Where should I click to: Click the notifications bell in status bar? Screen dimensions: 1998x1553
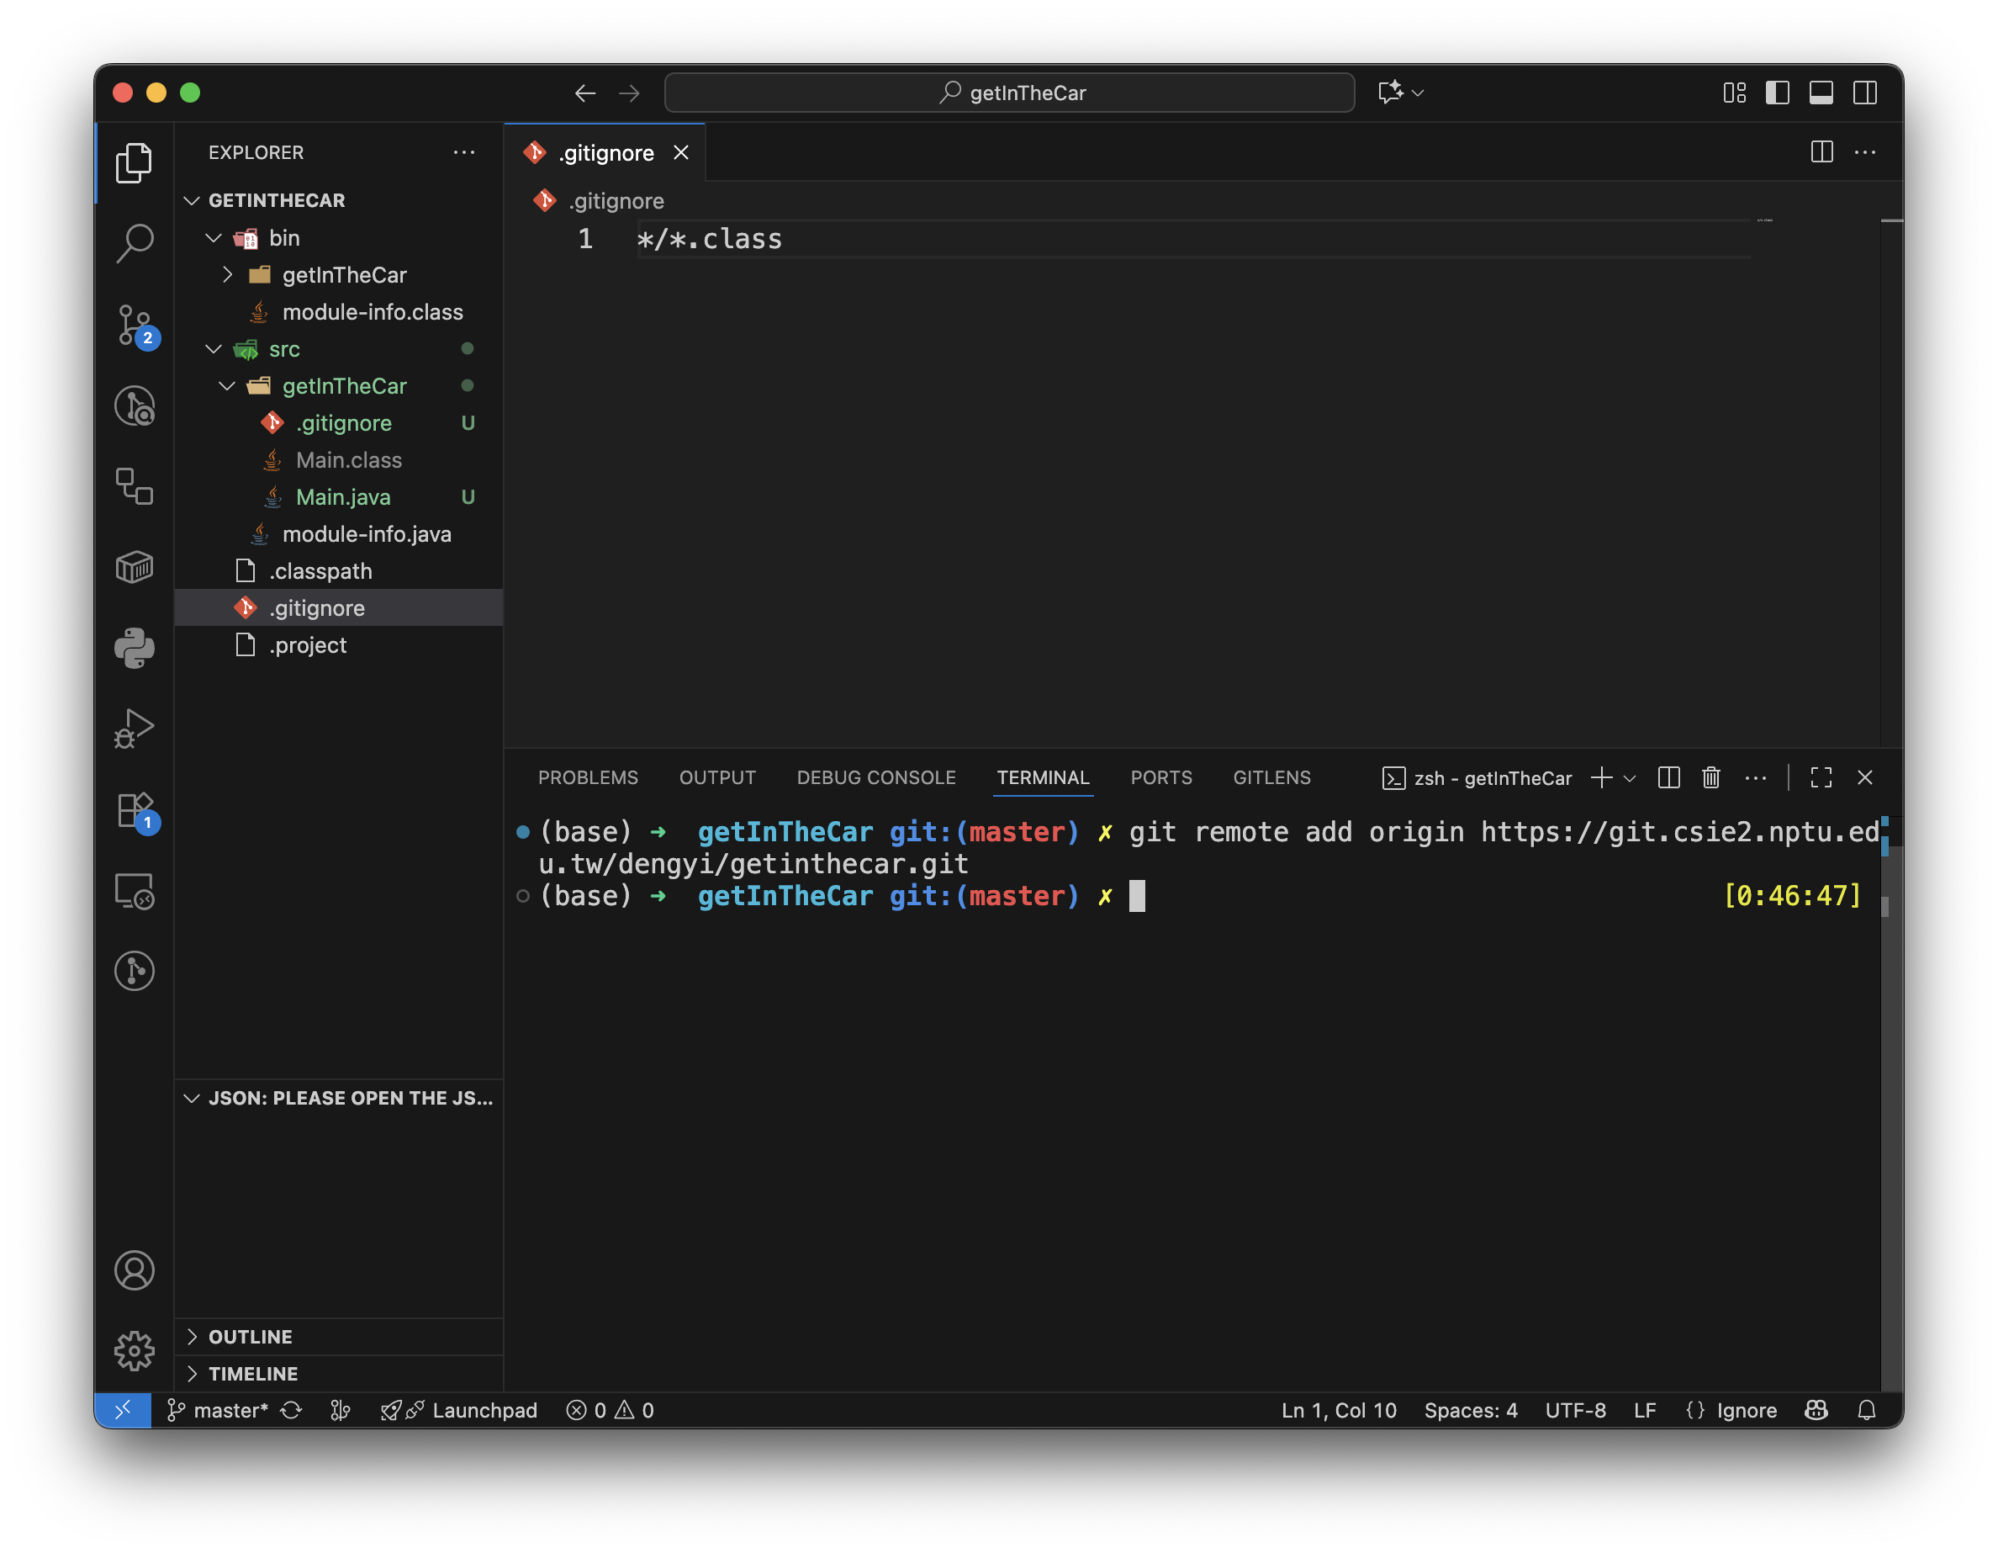point(1866,1410)
